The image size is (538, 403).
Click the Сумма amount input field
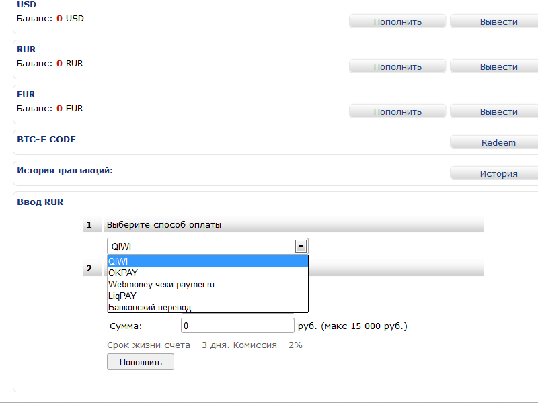point(237,326)
